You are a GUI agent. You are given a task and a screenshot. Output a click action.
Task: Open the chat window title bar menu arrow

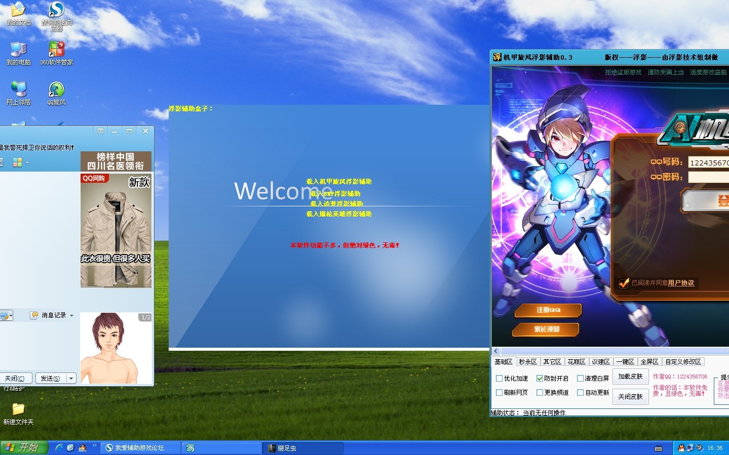coord(100,131)
